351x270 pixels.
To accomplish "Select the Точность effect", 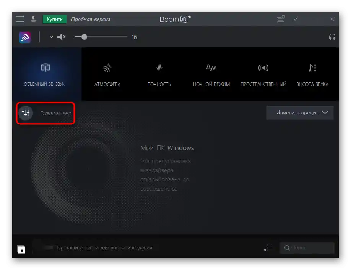I will click(x=159, y=75).
